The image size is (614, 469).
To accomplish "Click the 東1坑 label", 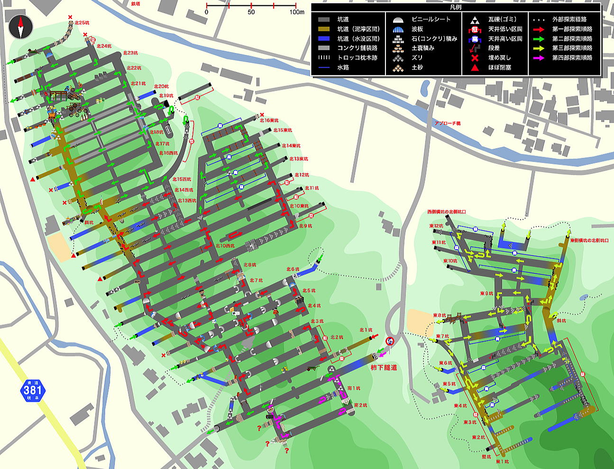I will point(502,461).
